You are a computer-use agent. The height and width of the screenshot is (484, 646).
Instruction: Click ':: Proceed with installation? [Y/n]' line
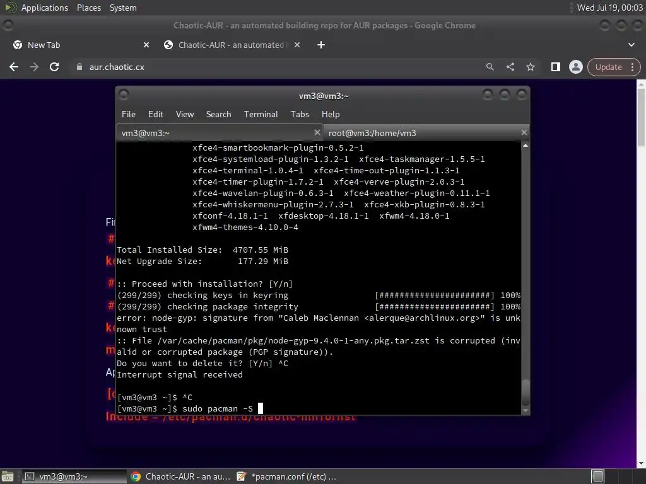(205, 284)
